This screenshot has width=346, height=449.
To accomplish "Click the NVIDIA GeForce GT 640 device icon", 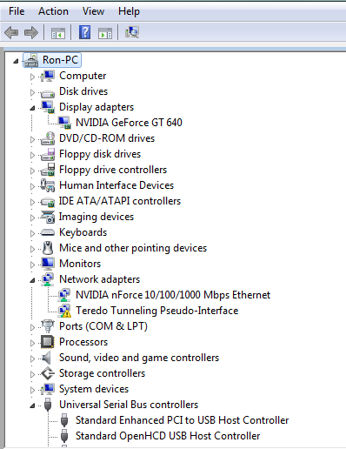I will point(64,123).
